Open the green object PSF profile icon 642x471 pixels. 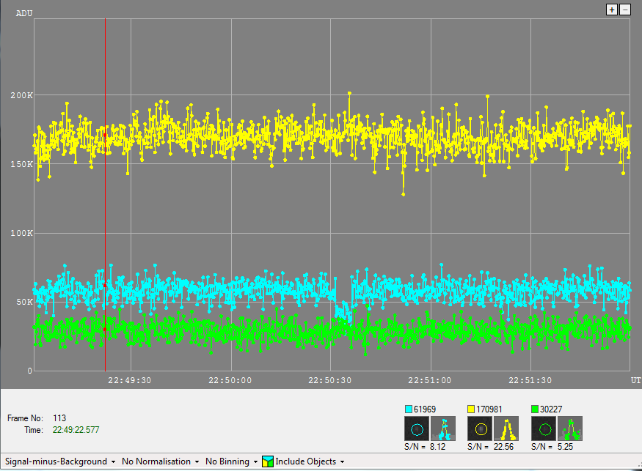coord(571,429)
